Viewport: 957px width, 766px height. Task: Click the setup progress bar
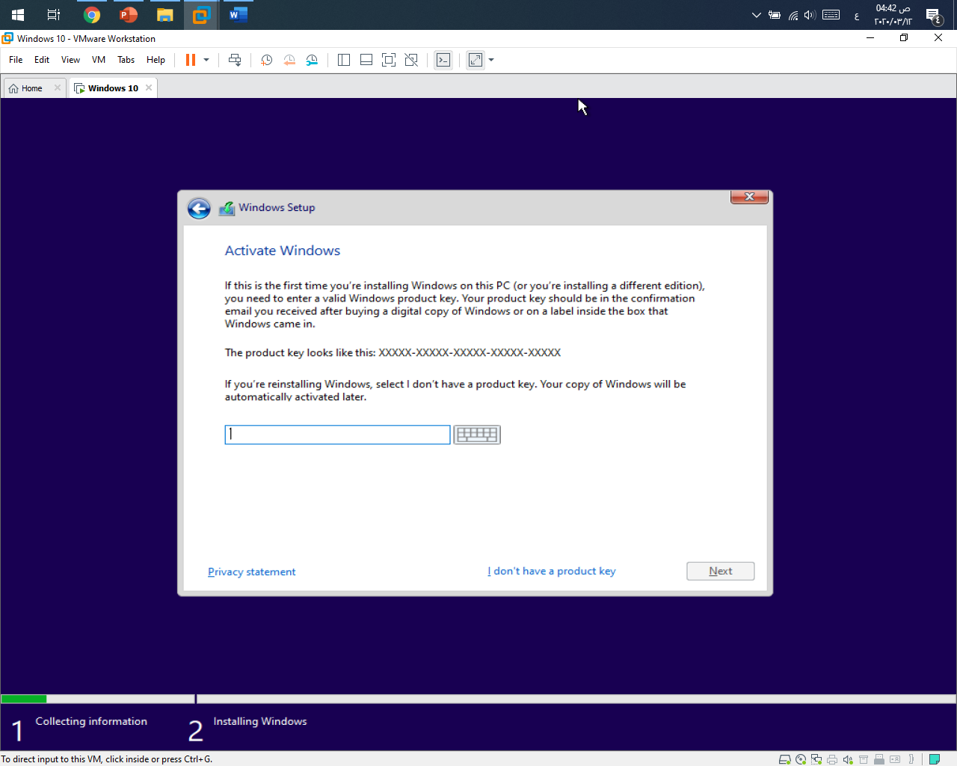click(x=478, y=699)
